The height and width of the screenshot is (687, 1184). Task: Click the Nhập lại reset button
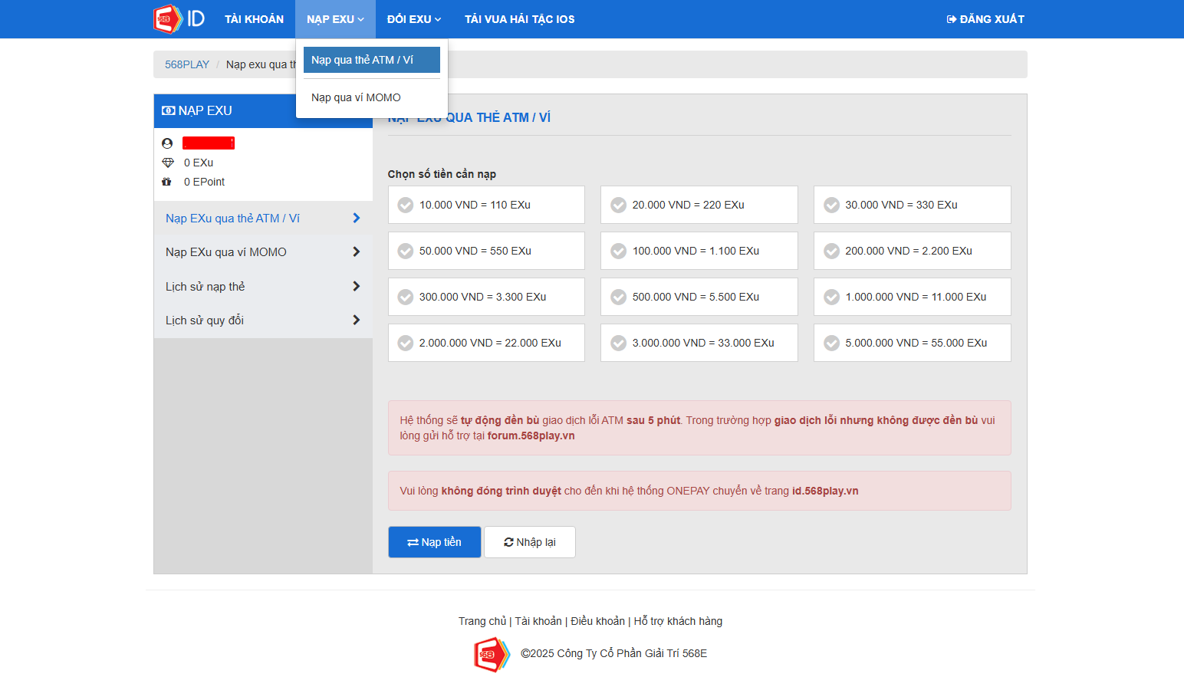click(530, 542)
